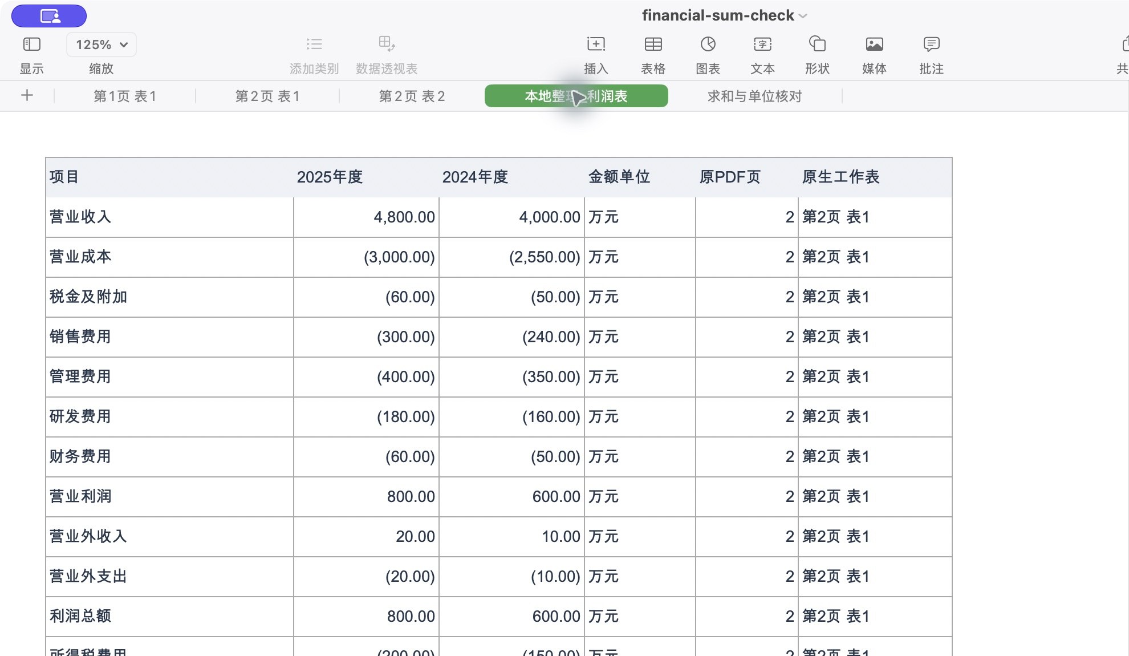This screenshot has height=656, width=1129.
Task: Select the 原PDF页 header cell
Action: tap(746, 177)
